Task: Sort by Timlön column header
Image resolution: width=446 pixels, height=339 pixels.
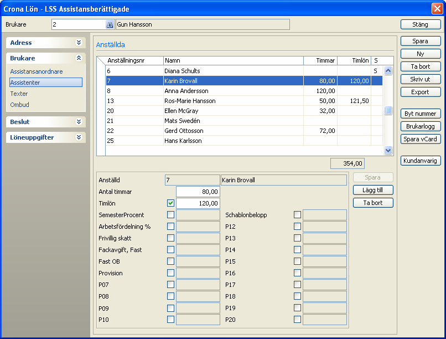Action: click(354, 60)
